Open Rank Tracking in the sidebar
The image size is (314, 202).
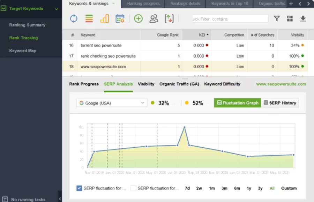[23, 38]
